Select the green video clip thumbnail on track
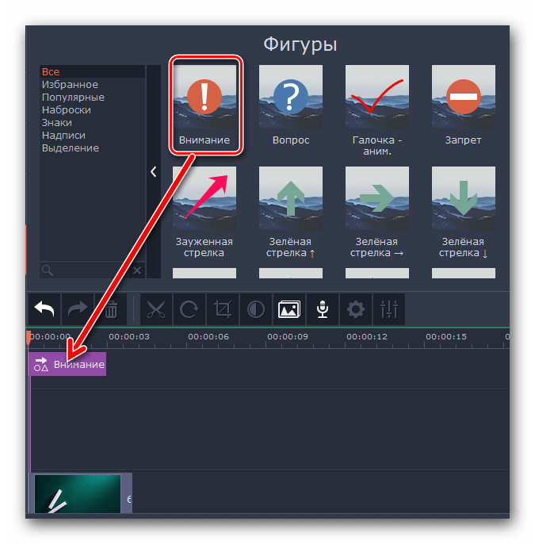 click(x=78, y=494)
